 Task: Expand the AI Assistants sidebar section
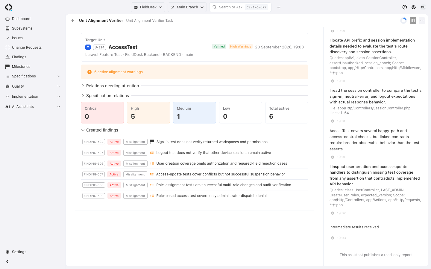[x=33, y=107]
